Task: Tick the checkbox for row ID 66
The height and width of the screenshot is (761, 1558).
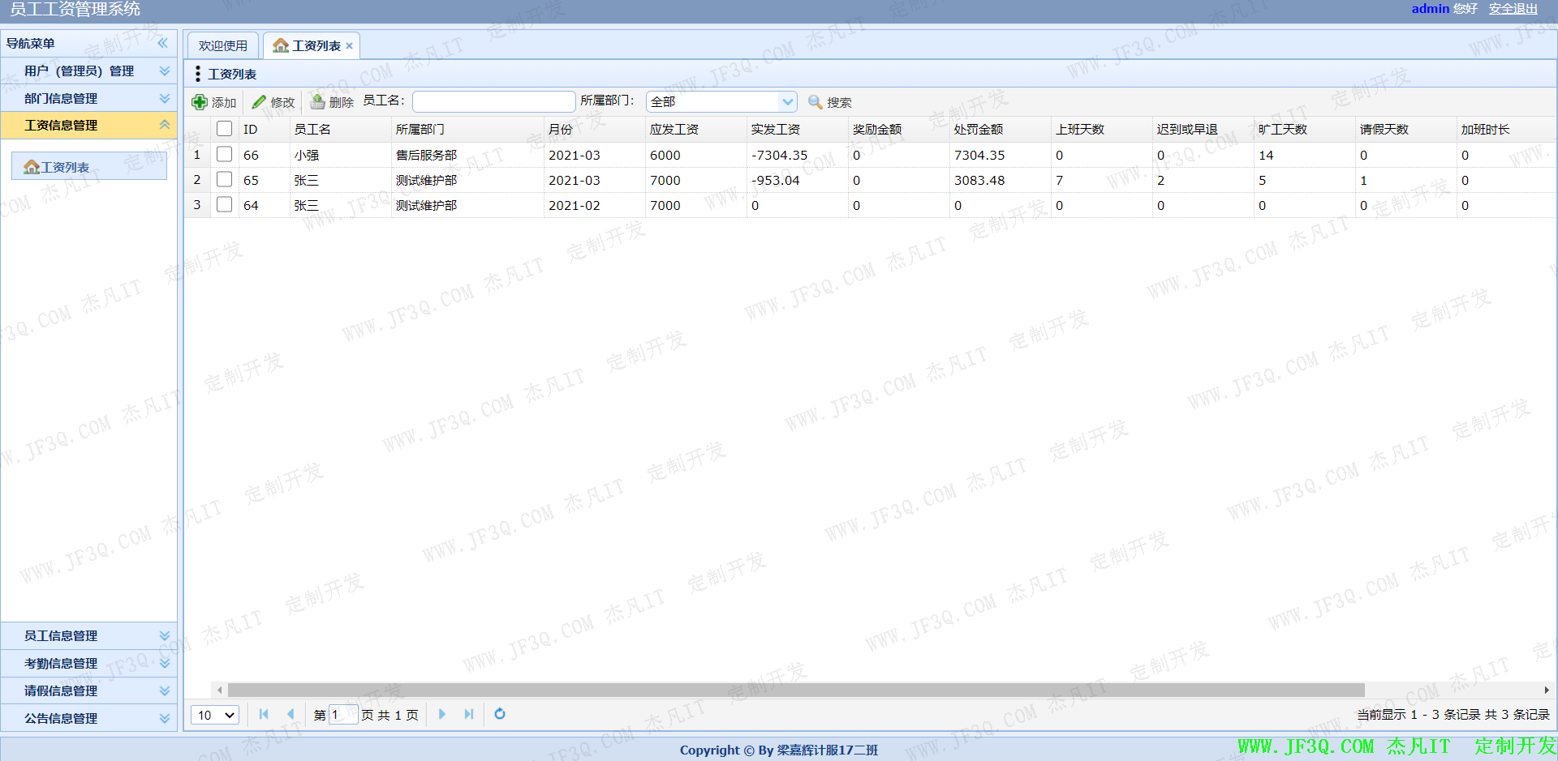Action: tap(225, 154)
